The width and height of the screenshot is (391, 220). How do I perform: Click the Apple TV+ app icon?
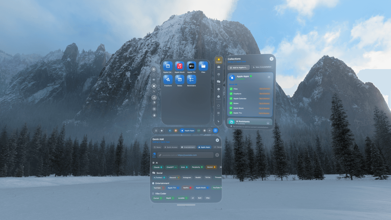(191, 66)
